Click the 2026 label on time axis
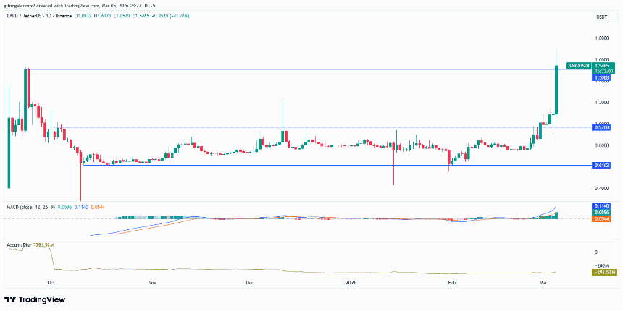This screenshot has height=311, width=623. pyautogui.click(x=351, y=284)
